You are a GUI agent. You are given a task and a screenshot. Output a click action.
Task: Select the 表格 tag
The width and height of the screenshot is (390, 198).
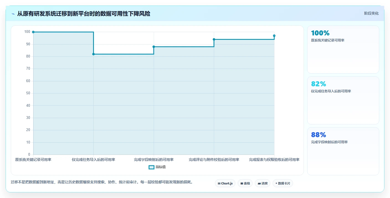coord(245,183)
